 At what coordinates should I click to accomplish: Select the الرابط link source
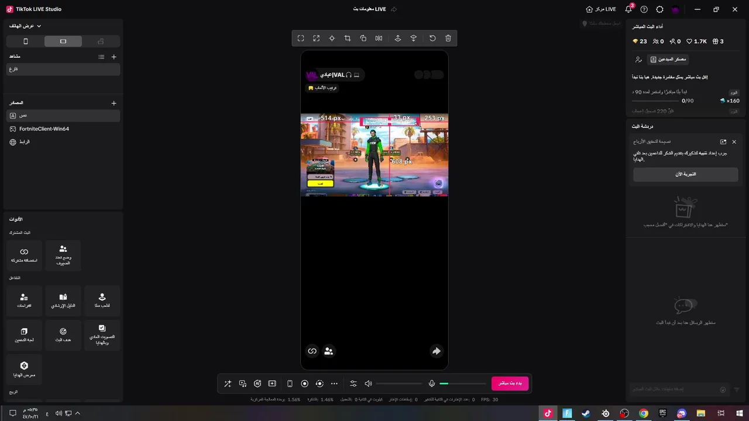63,142
